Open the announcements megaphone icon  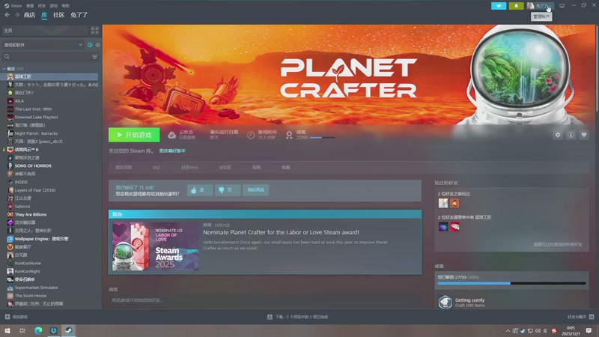click(499, 6)
